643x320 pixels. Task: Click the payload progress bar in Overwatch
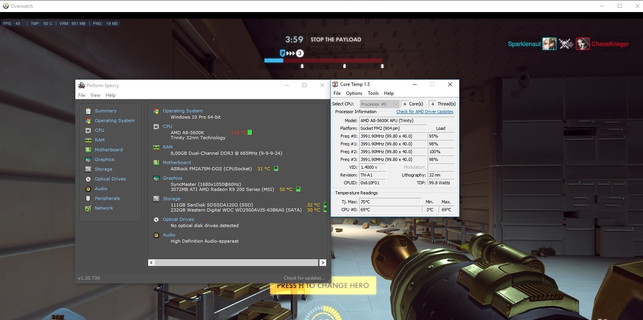click(x=324, y=61)
